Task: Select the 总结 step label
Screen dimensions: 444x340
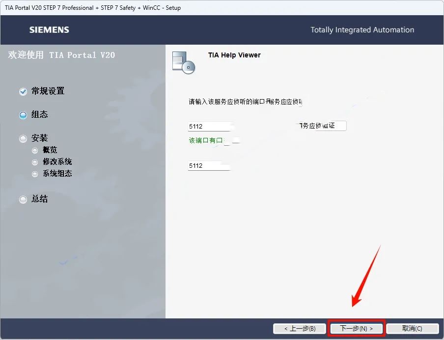Action: click(40, 199)
